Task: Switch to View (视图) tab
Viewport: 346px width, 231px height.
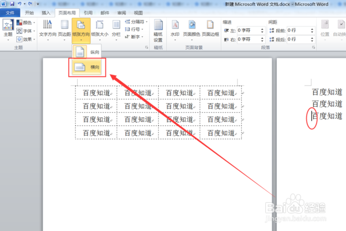Action: (138, 13)
